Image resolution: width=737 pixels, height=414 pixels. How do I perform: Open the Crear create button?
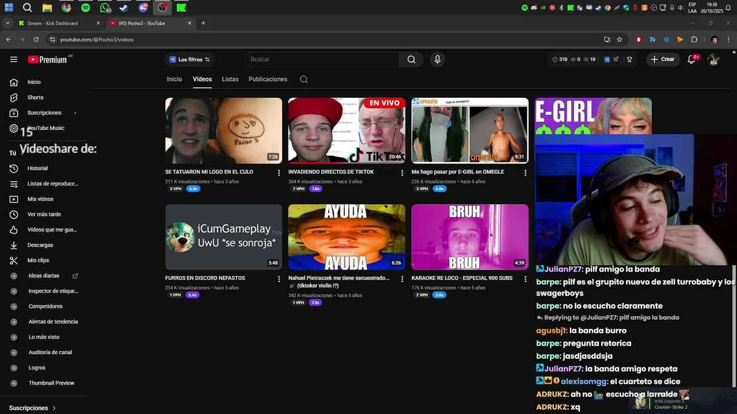[662, 59]
